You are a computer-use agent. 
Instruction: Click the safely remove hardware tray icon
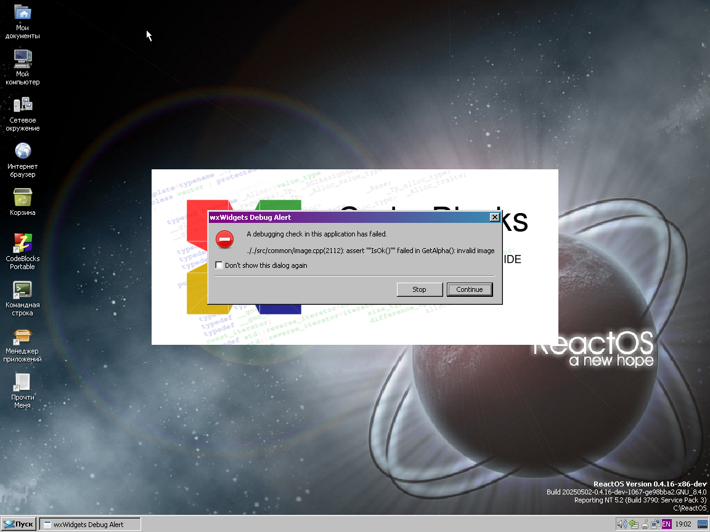[634, 525]
